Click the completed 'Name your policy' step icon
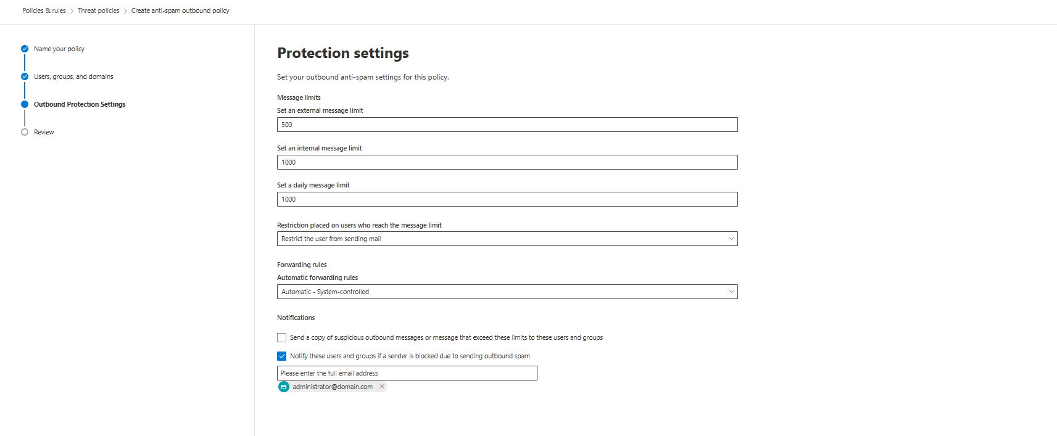The image size is (1057, 436). [25, 49]
